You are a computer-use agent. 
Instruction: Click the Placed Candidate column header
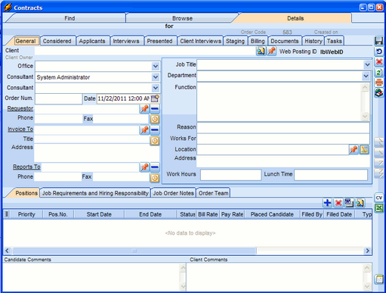(272, 214)
